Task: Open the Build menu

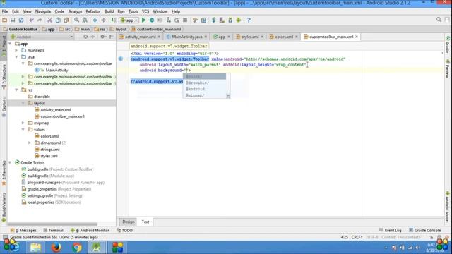Action: click(109, 11)
